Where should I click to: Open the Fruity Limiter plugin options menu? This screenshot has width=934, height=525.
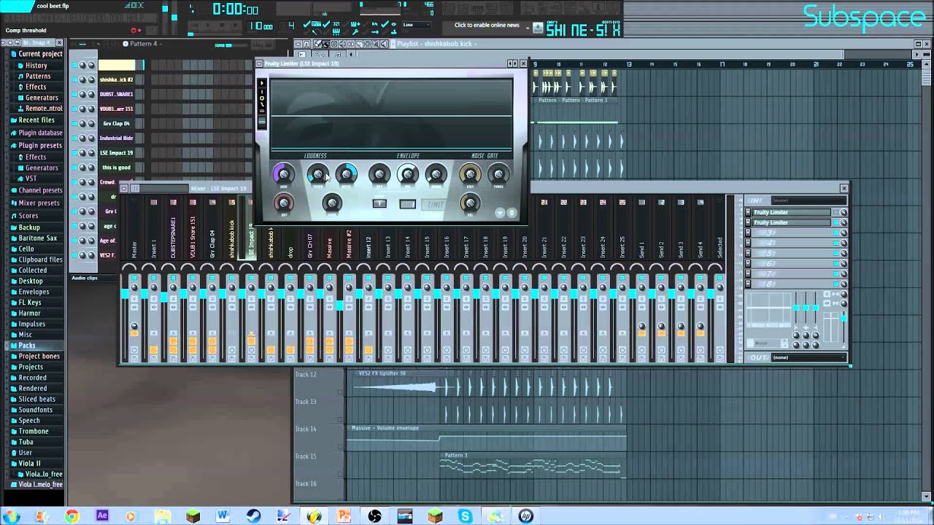pos(259,64)
